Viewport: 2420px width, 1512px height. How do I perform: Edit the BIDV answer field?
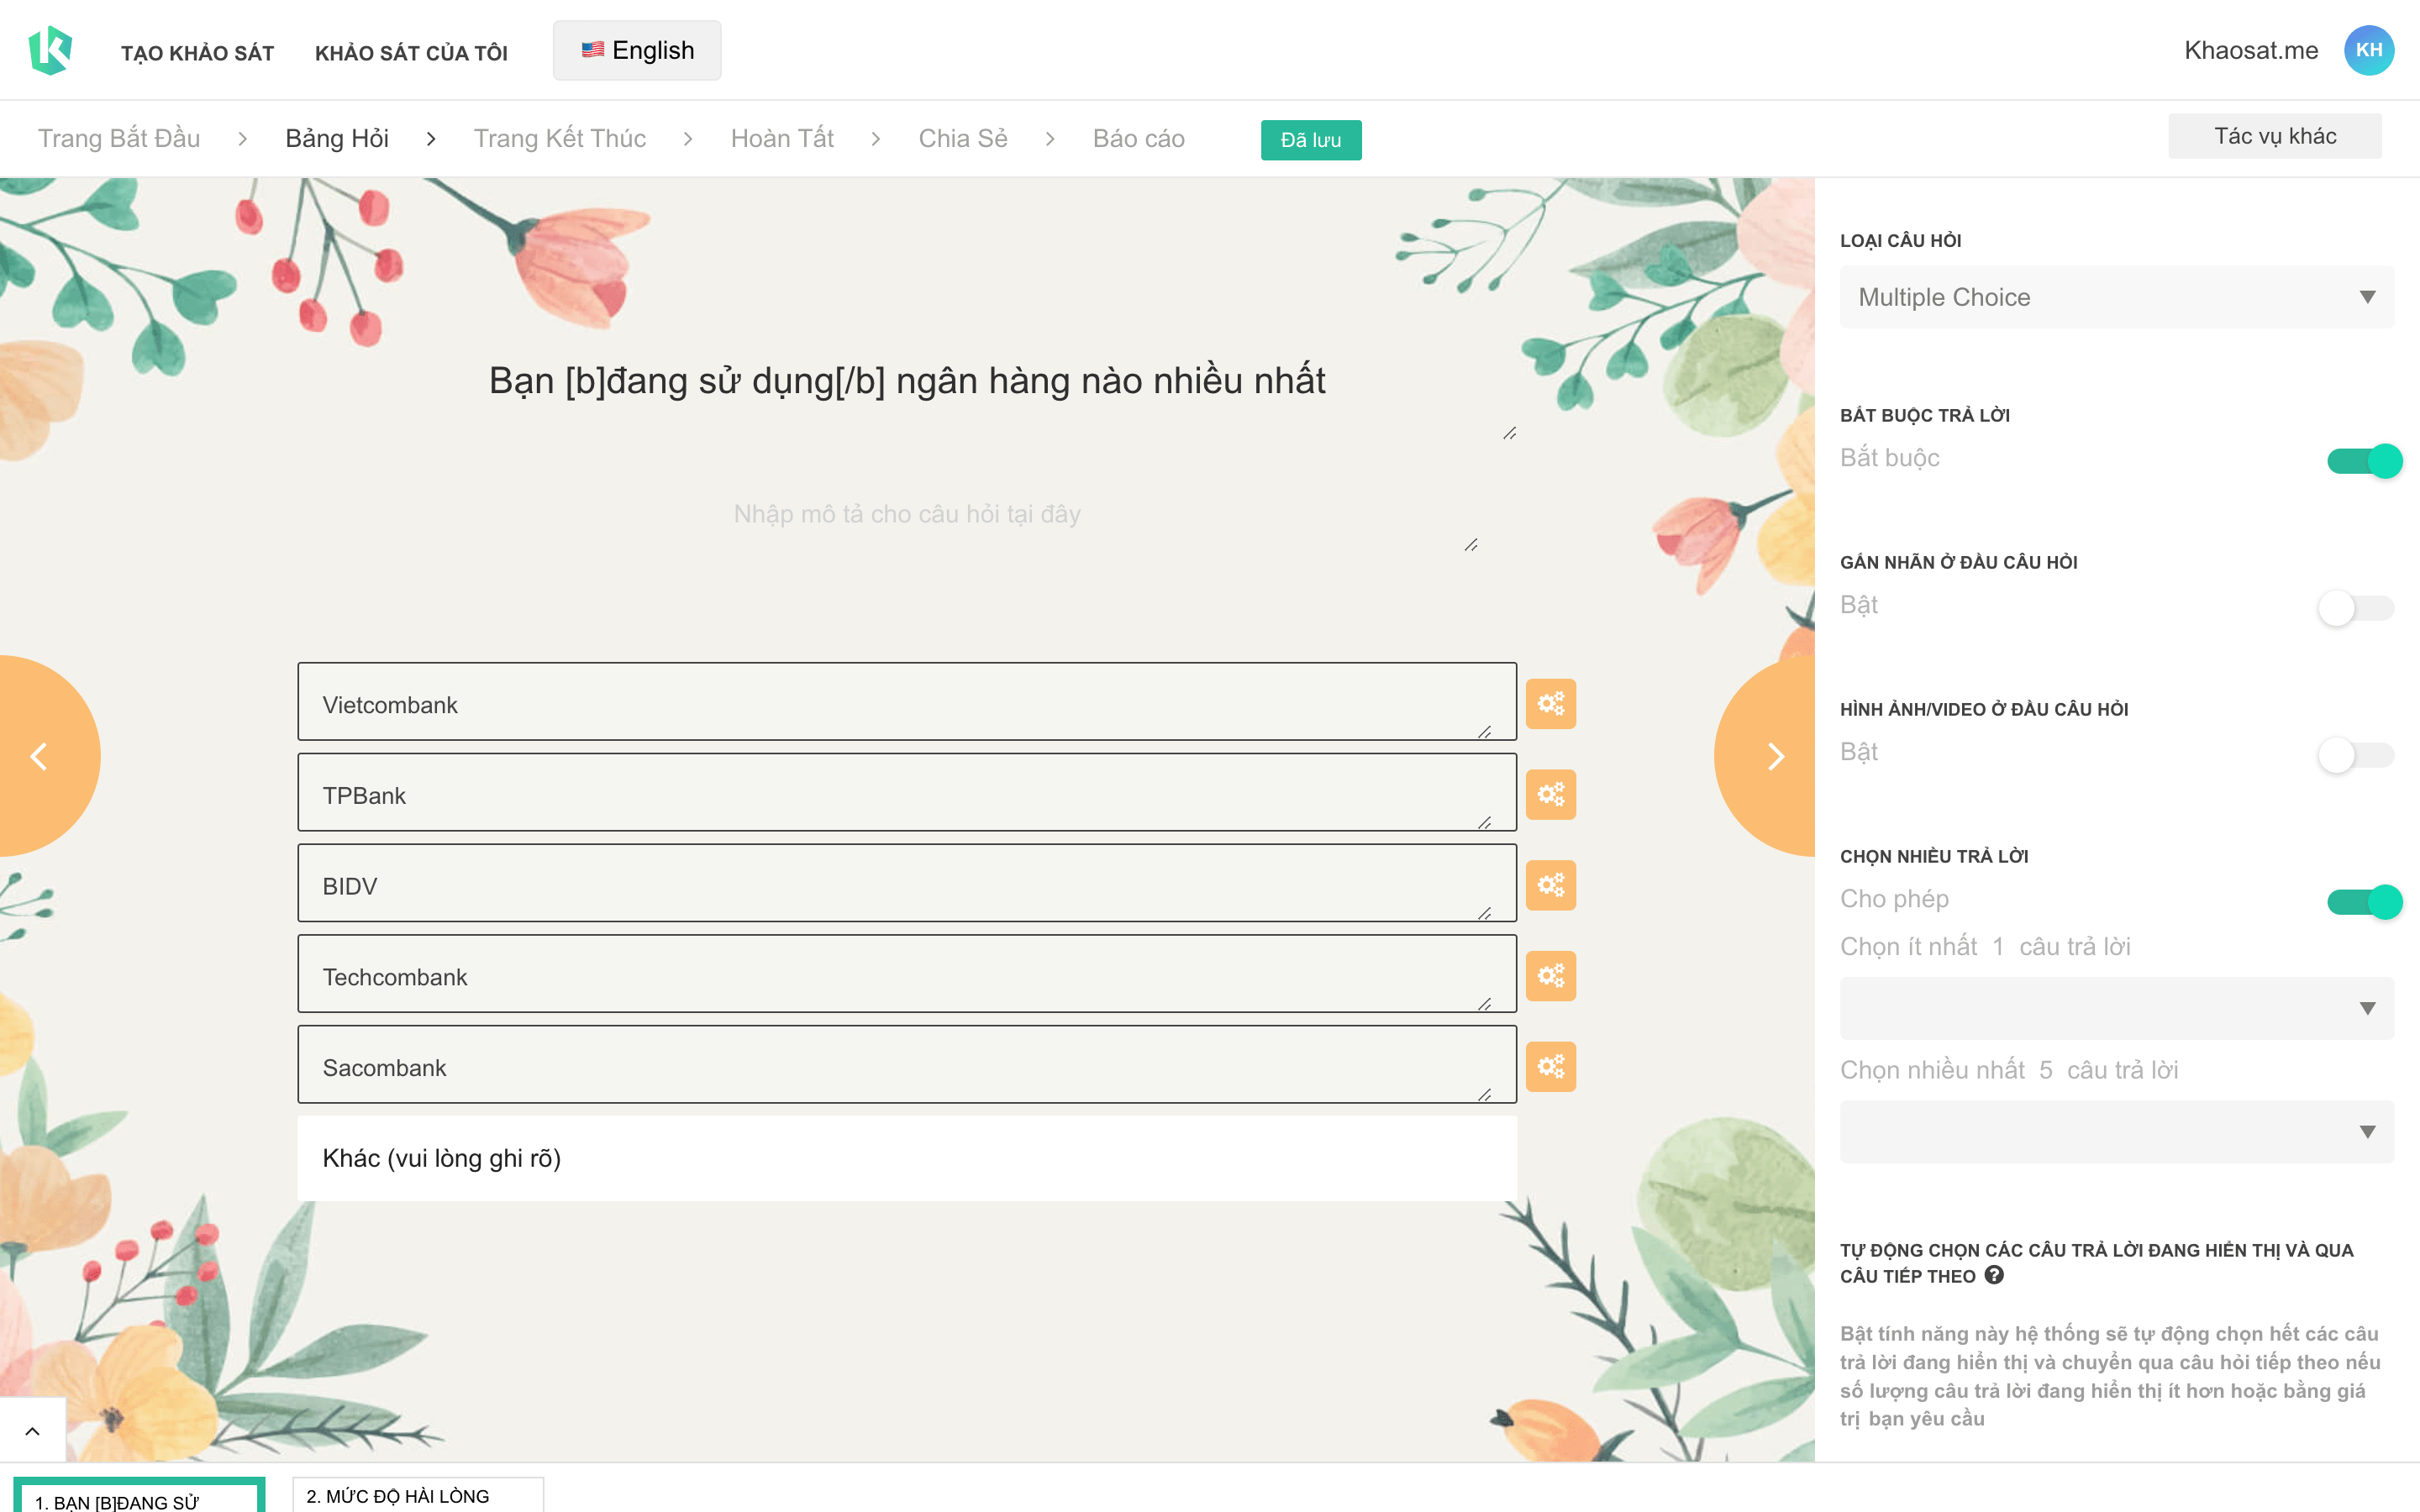click(x=907, y=883)
